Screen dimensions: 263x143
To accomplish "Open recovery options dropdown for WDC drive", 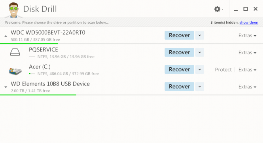I will [200, 35].
